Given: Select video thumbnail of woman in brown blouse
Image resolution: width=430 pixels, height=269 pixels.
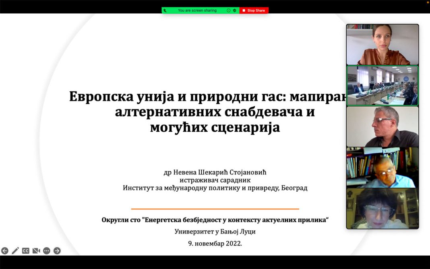Looking at the screenshot, I should [x=382, y=44].
